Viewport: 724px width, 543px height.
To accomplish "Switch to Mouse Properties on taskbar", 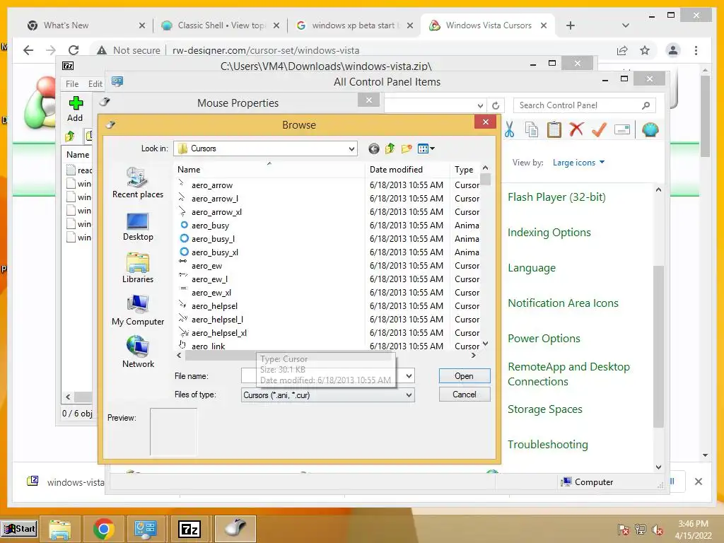I will point(235,529).
